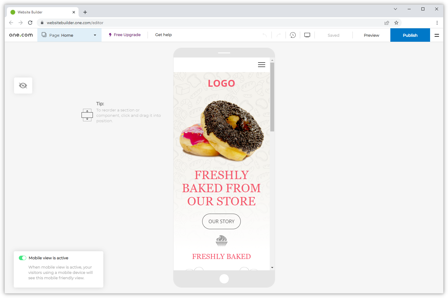Open the site menu inside the phone preview
This screenshot has width=448, height=298.
(x=261, y=65)
